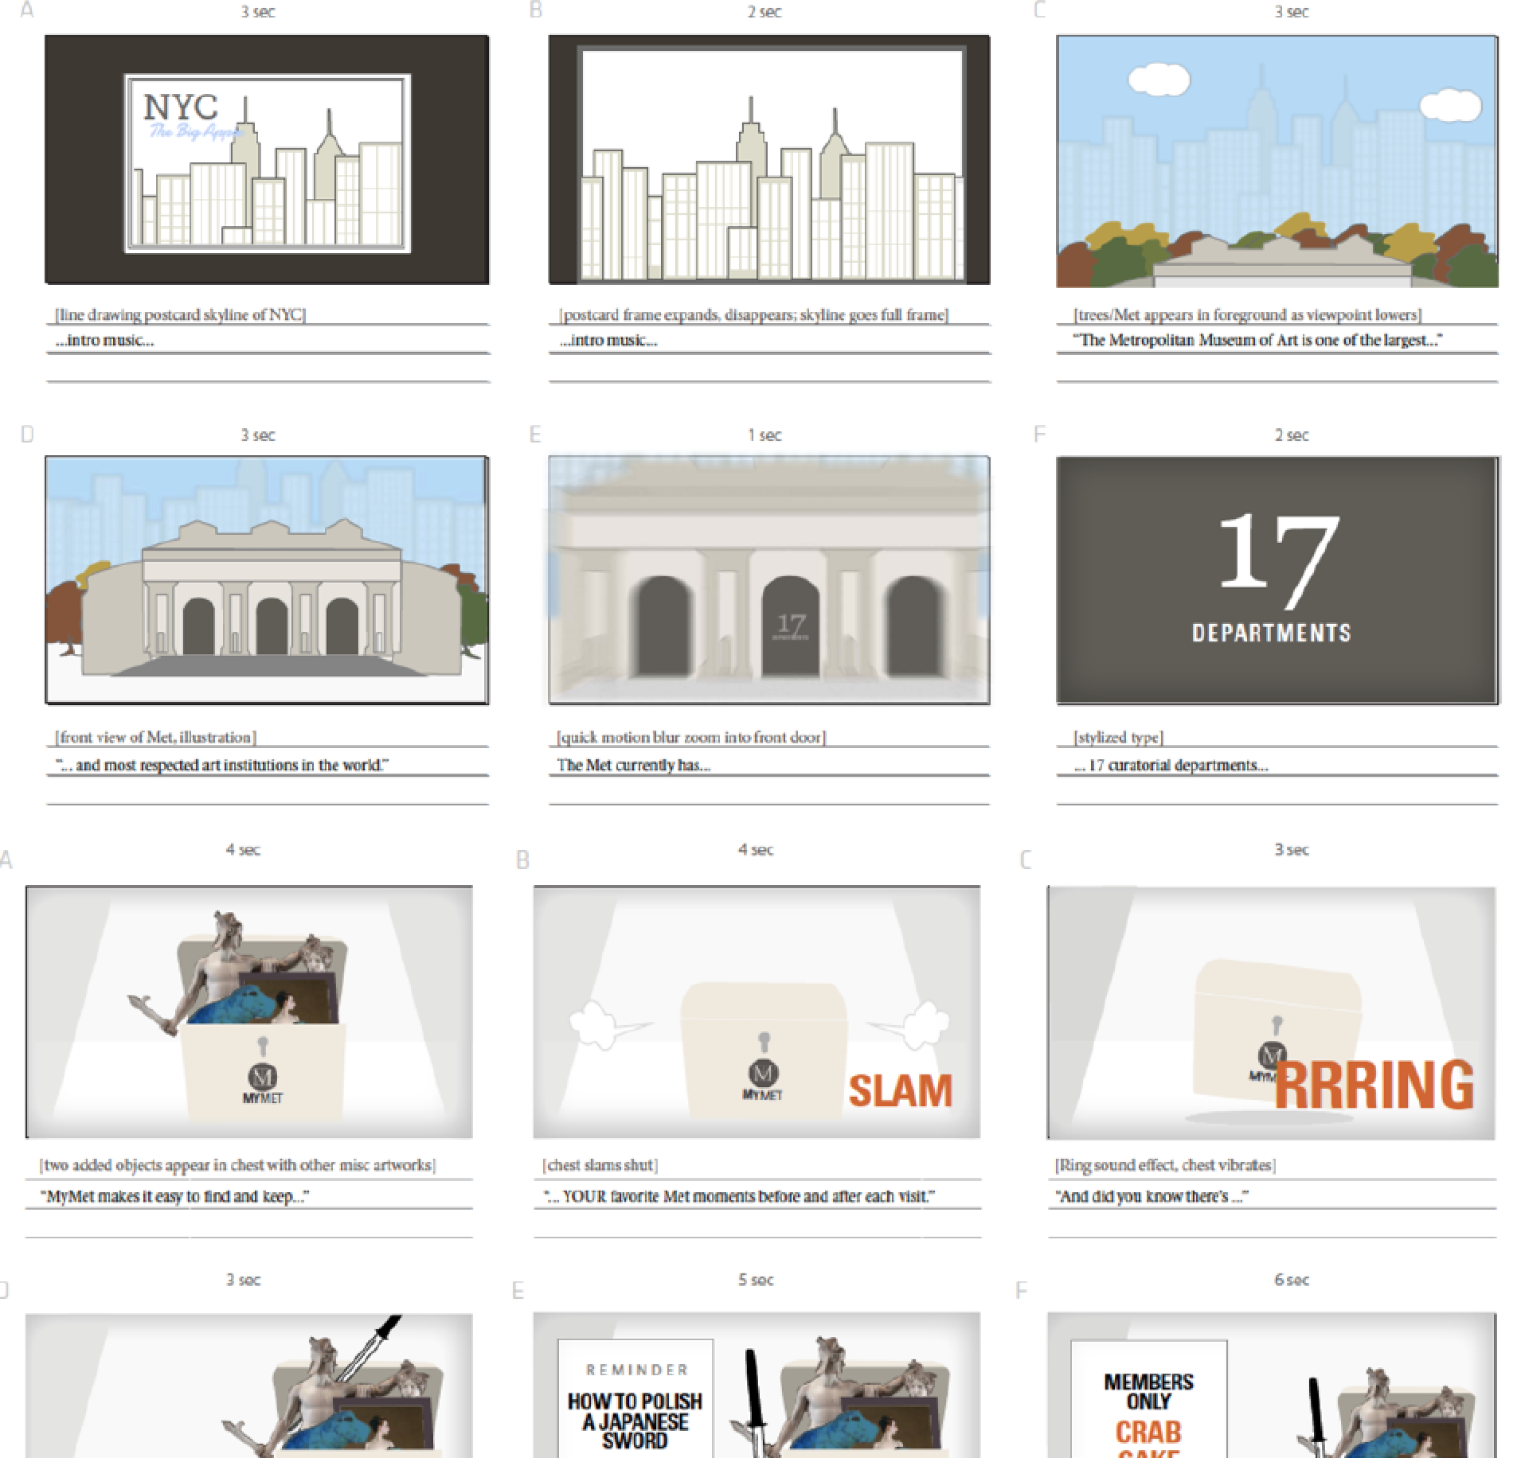Open the blue skyline frame with autumn trees
The width and height of the screenshot is (1521, 1458).
[x=1277, y=161]
